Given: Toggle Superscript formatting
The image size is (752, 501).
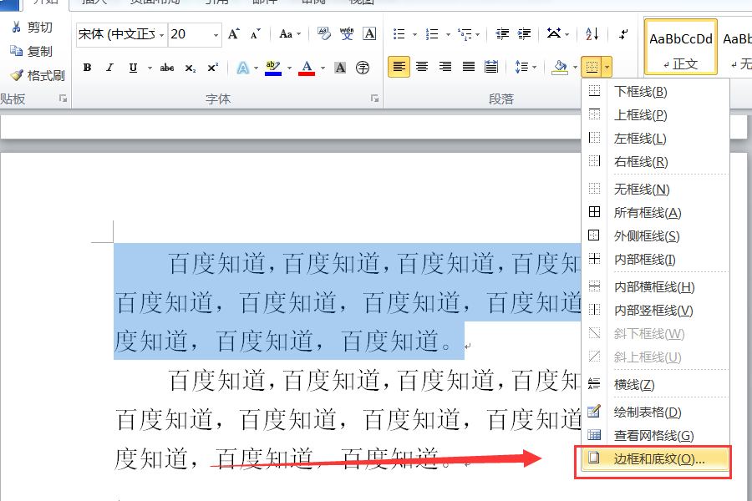Looking at the screenshot, I should tap(212, 68).
